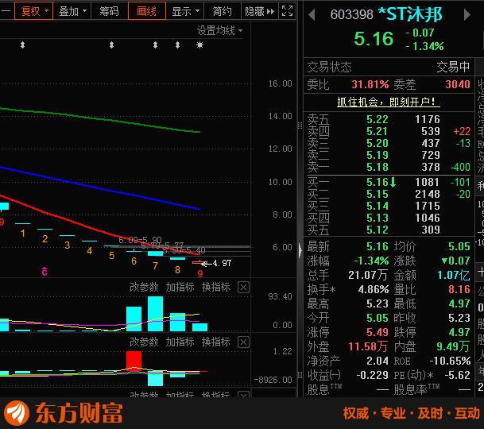This screenshot has height=429, width=484.
Task: Click the 卖一 price 5.18
Action: point(378,167)
